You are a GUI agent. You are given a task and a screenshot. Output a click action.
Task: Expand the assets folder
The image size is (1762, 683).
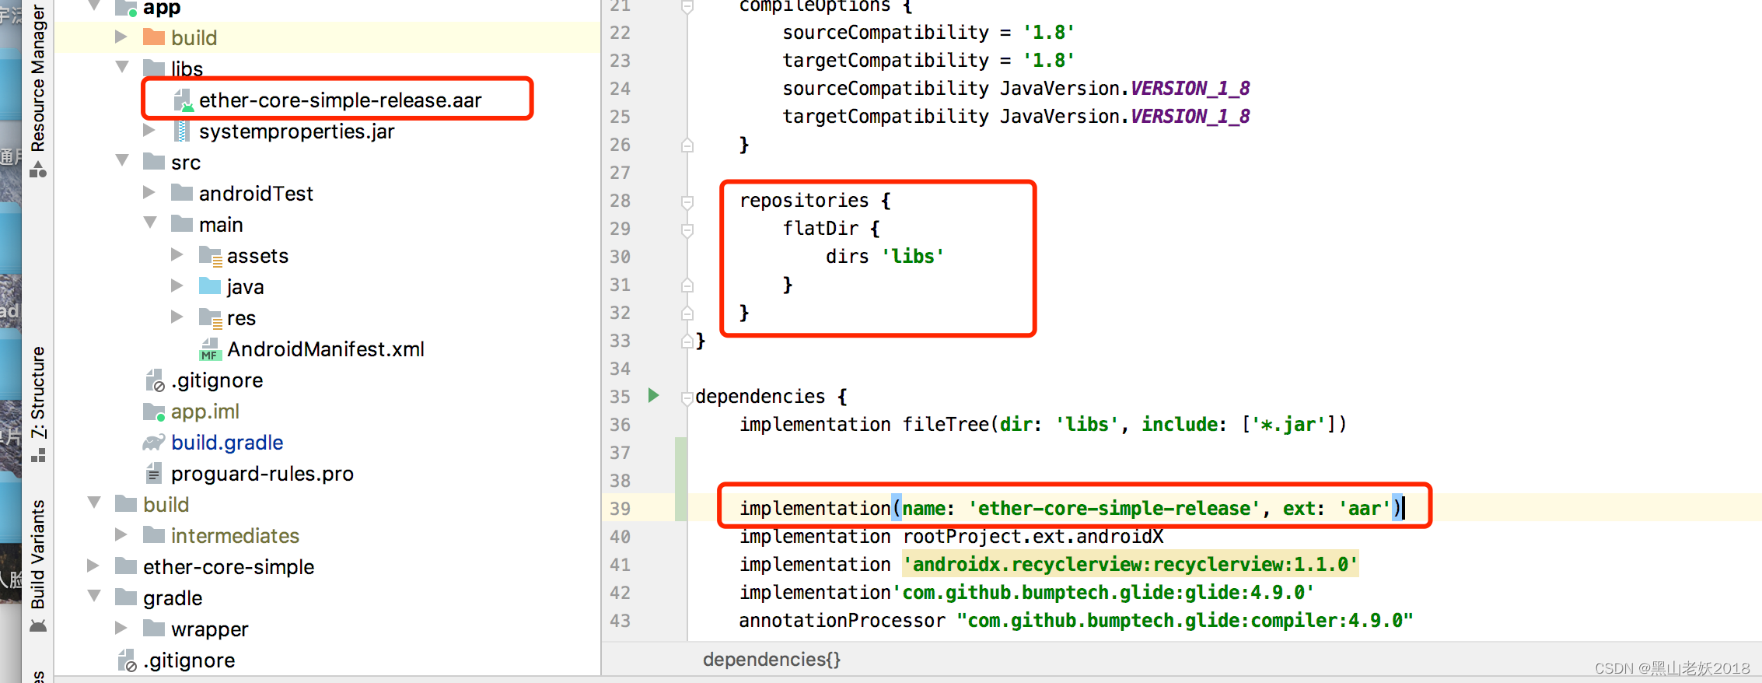[x=177, y=255]
